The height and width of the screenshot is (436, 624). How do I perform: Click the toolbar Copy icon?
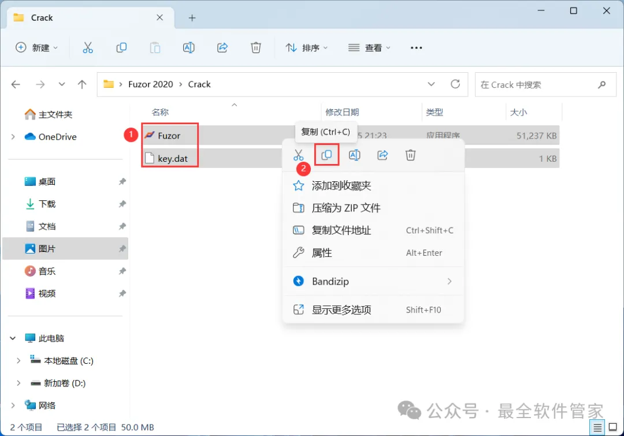point(121,48)
